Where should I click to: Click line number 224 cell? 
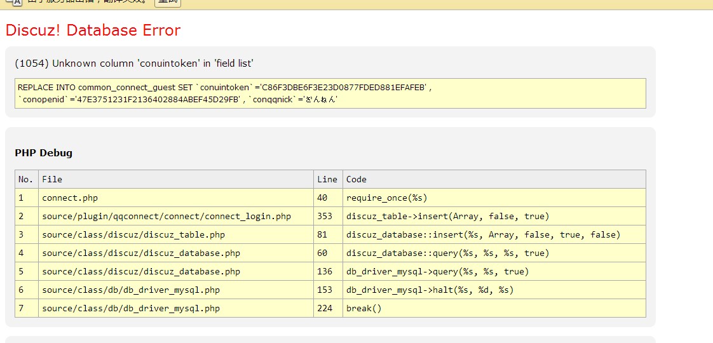coord(325,308)
